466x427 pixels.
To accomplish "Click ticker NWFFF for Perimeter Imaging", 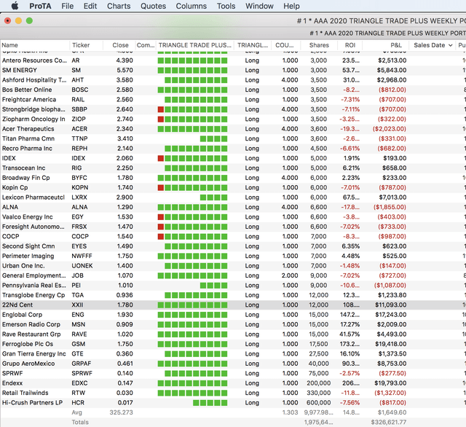I will pyautogui.click(x=82, y=256).
